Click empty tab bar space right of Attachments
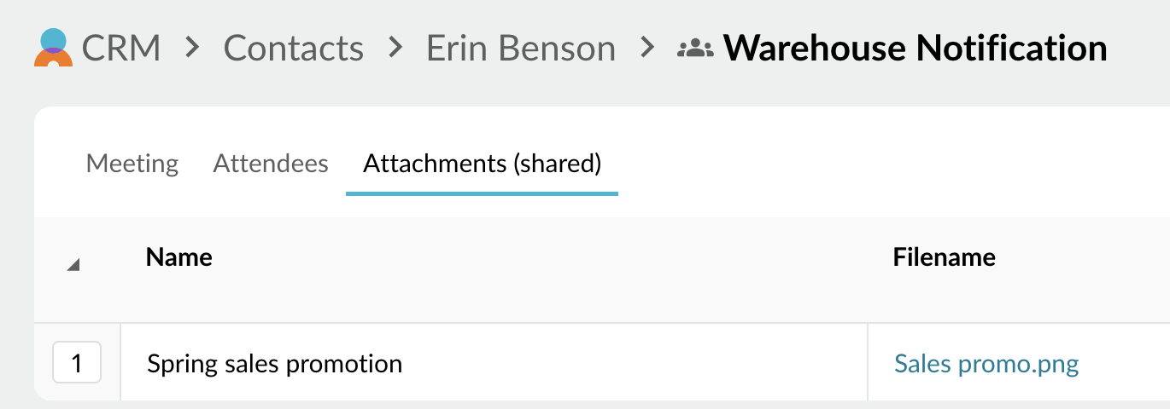Viewport: 1170px width, 409px height. click(x=854, y=163)
